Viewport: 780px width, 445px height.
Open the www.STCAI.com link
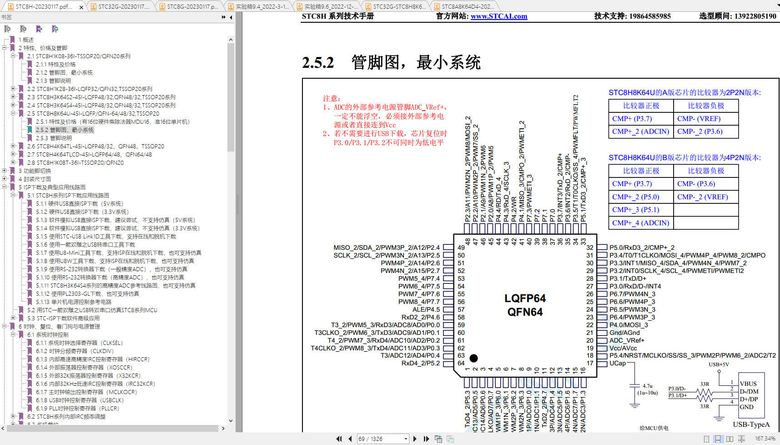(499, 16)
